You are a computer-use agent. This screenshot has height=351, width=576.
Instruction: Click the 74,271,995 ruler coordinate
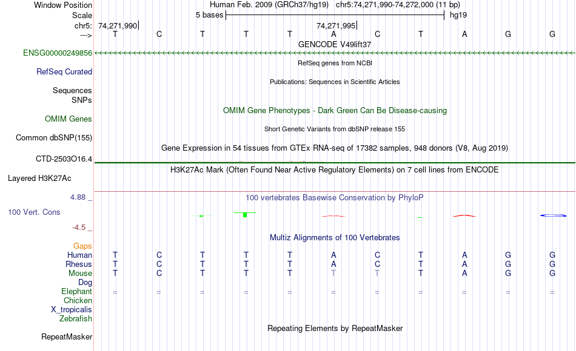click(336, 25)
